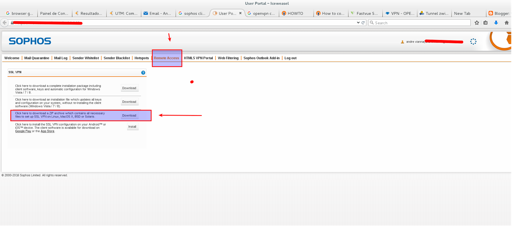
Task: Click Install for Android/iOS configuration
Action: pos(132,127)
